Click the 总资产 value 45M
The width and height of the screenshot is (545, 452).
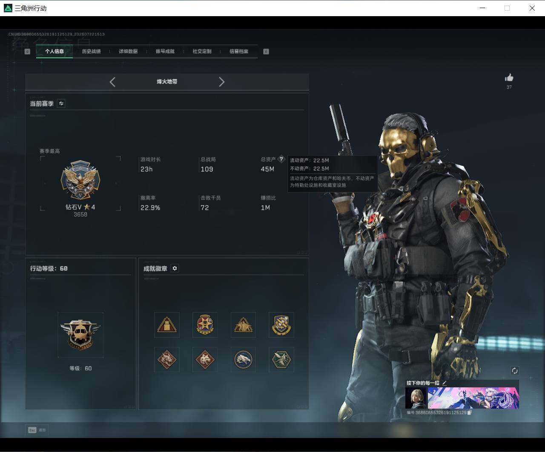pos(267,169)
